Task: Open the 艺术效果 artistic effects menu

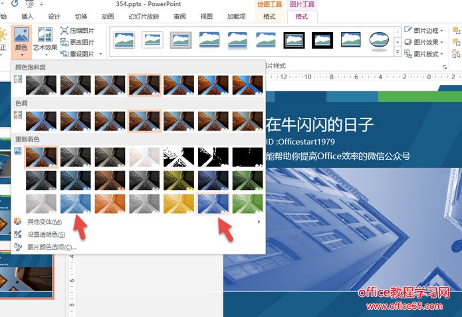Action: pyautogui.click(x=45, y=41)
